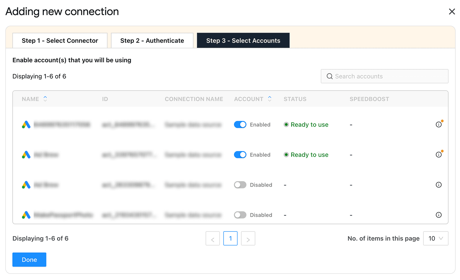Open the Step 2 - Authenticate tab
This screenshot has width=460, height=280.
(152, 40)
